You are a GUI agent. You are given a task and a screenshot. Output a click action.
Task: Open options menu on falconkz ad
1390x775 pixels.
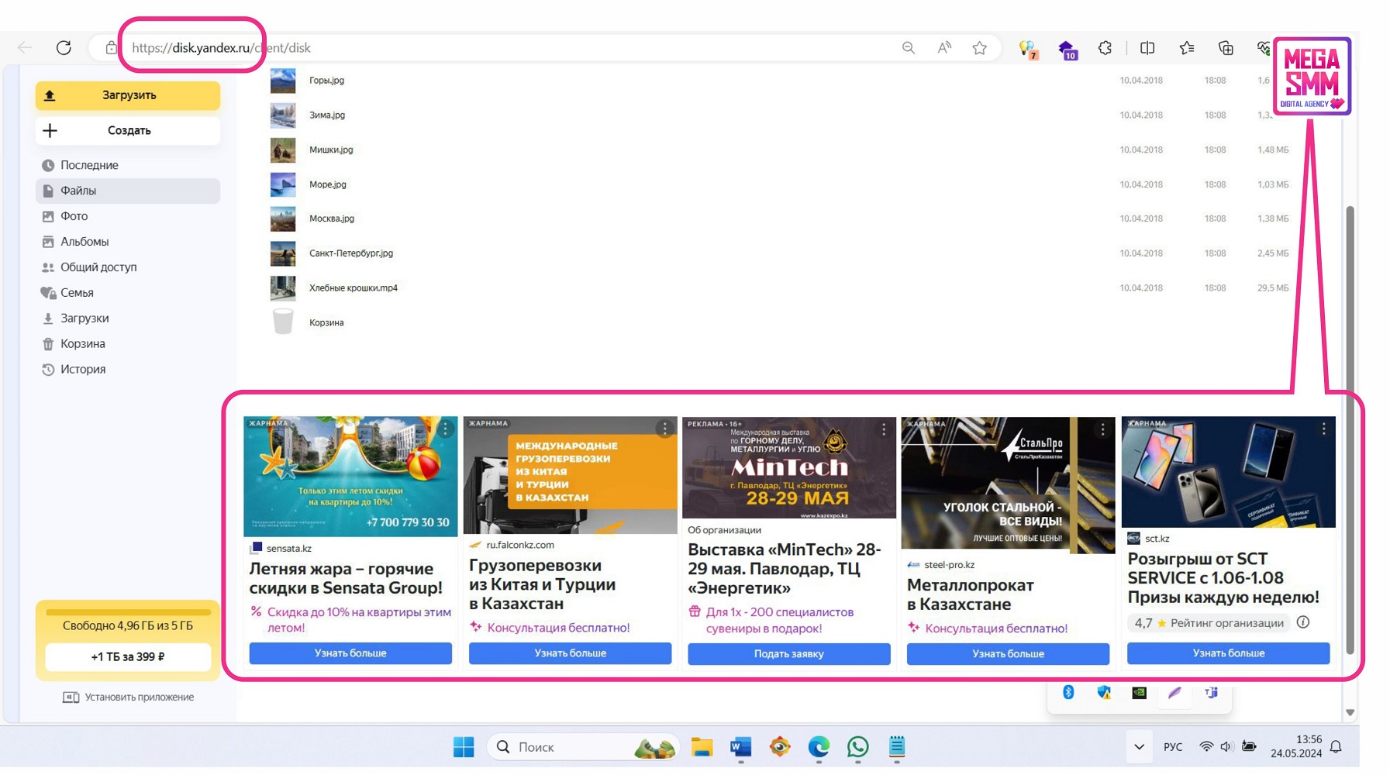[x=664, y=429]
